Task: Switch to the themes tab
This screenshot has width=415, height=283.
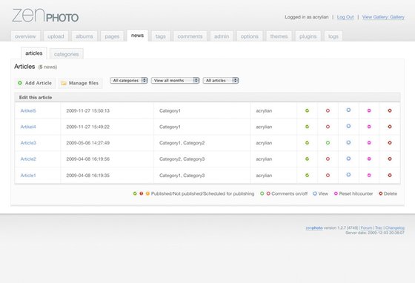Action: click(x=279, y=36)
